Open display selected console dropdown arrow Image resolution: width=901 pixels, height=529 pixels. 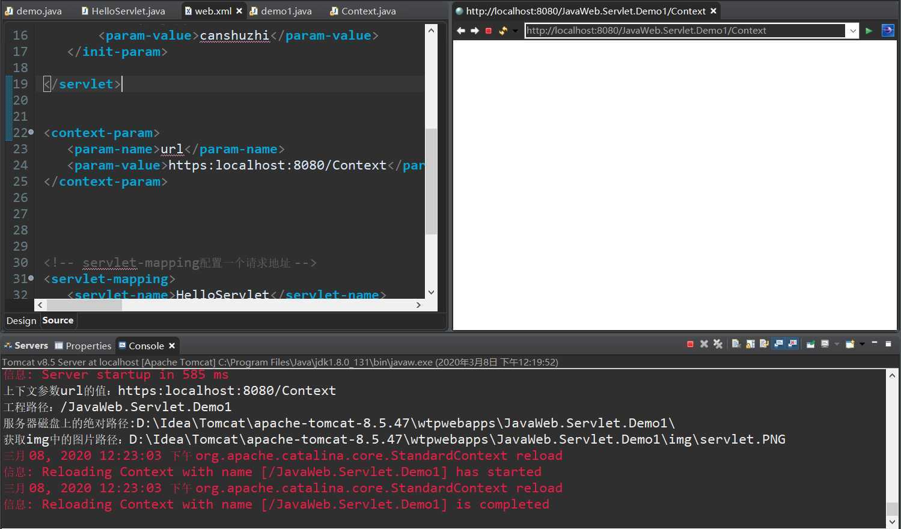point(836,344)
